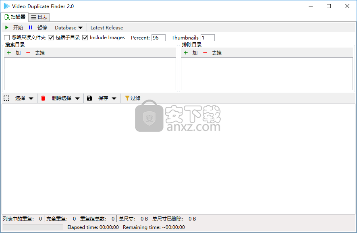Minimize the Video Duplicate Finder window
Image resolution: width=357 pixels, height=233 pixels.
tap(311, 6)
